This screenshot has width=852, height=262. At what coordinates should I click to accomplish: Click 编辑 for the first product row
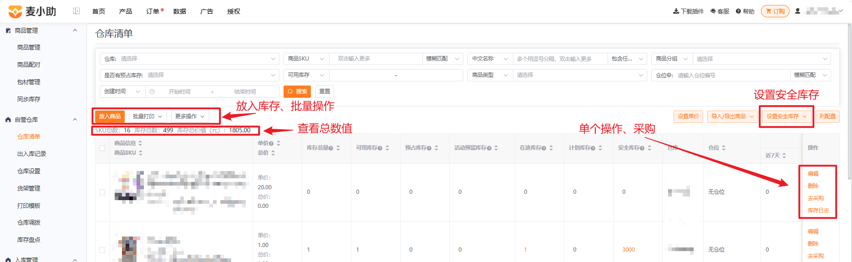(x=813, y=174)
